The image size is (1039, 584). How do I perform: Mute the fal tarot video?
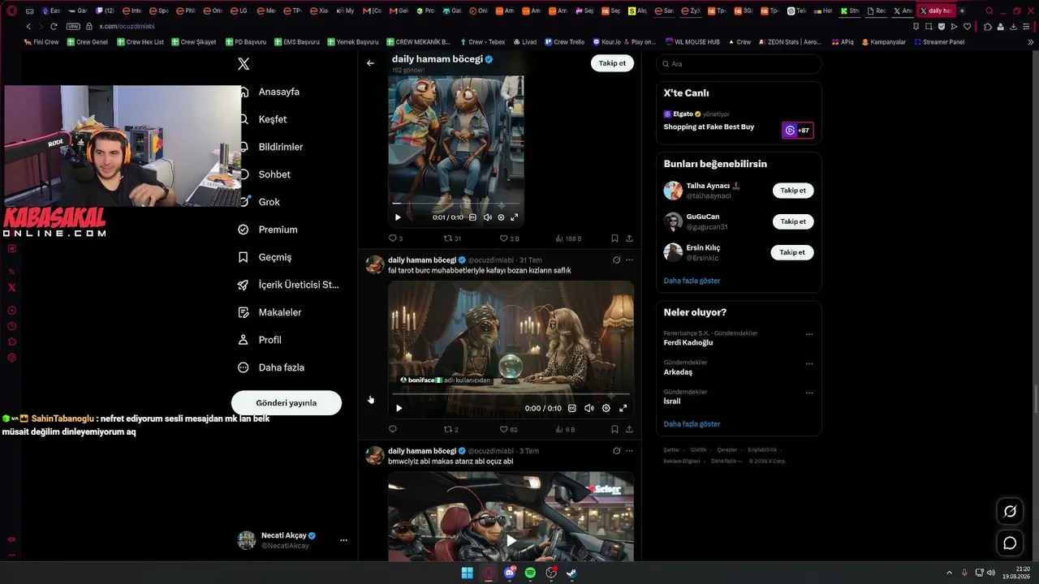(589, 408)
